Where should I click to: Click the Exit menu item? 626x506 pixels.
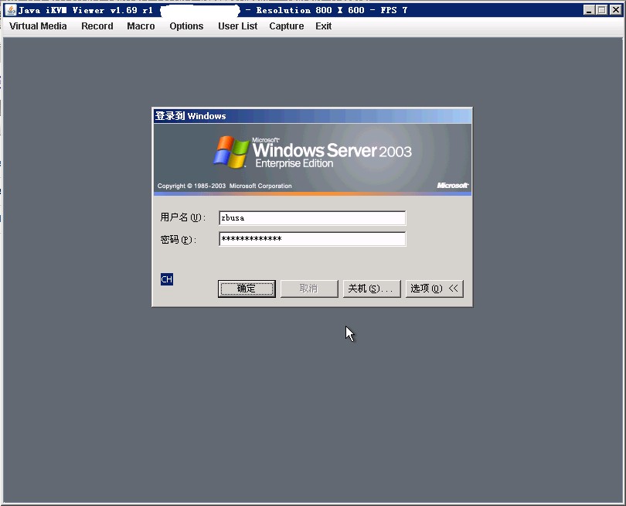point(323,26)
